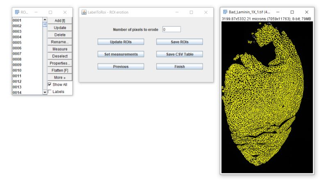This screenshot has height=186, width=328.
Task: Select ROI 0014 in the list
Action: pos(27,92)
